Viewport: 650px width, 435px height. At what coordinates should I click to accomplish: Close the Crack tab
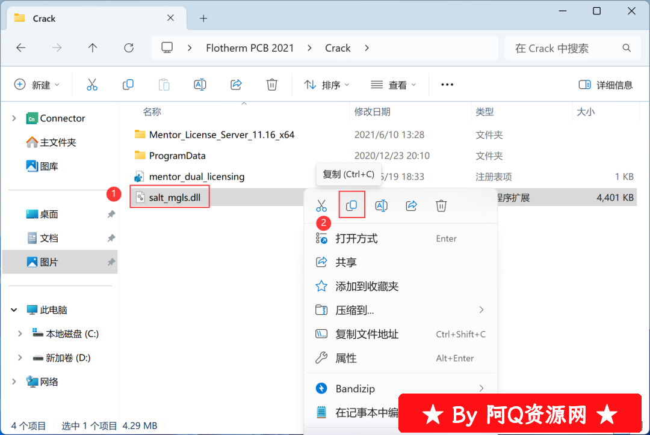170,18
